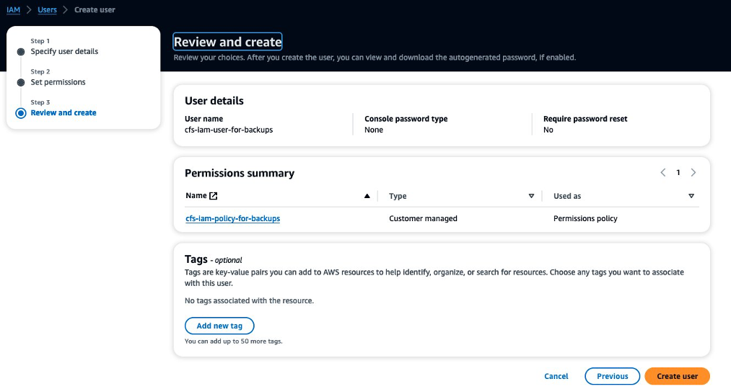Image resolution: width=731 pixels, height=389 pixels.
Task: Click the Name column header
Action: tap(196, 195)
